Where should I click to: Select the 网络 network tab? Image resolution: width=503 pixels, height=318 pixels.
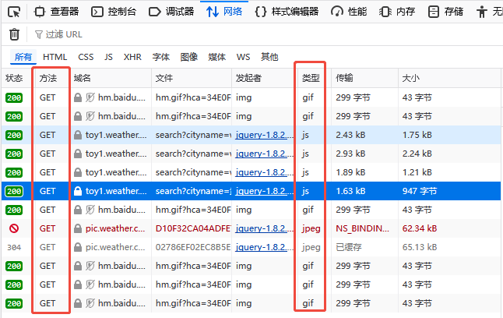coord(224,12)
